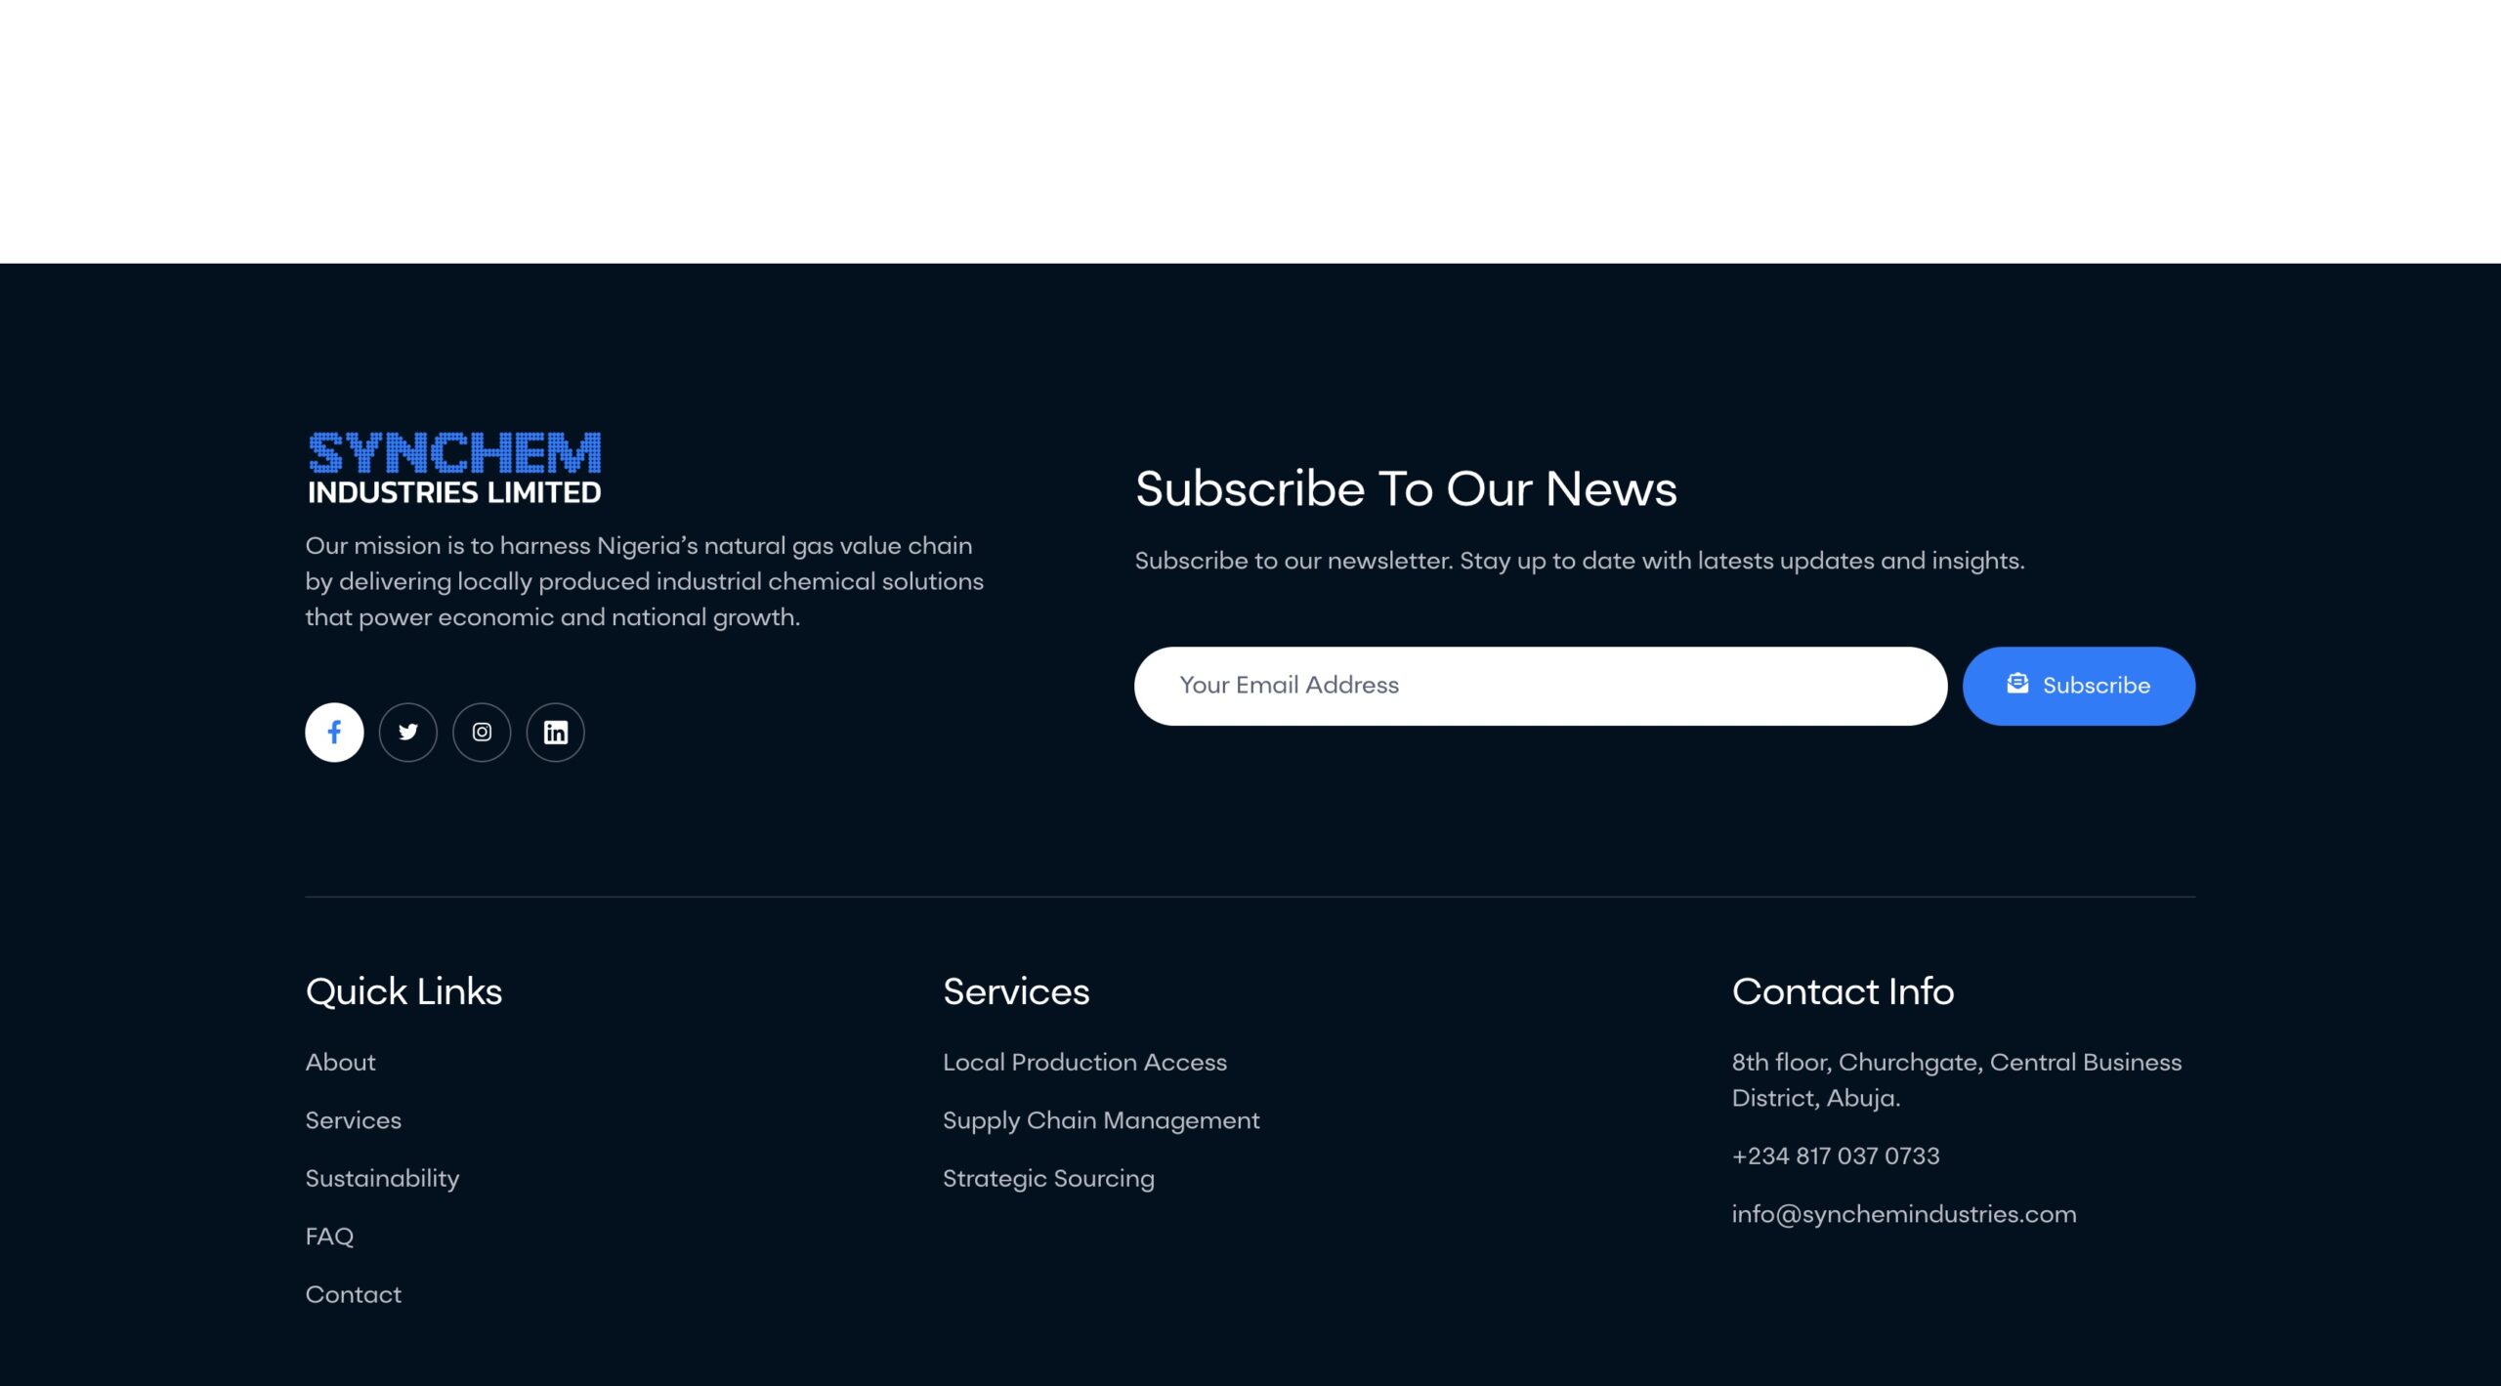2501x1386 pixels.
Task: Open Supply Chain Management service
Action: point(1101,1120)
